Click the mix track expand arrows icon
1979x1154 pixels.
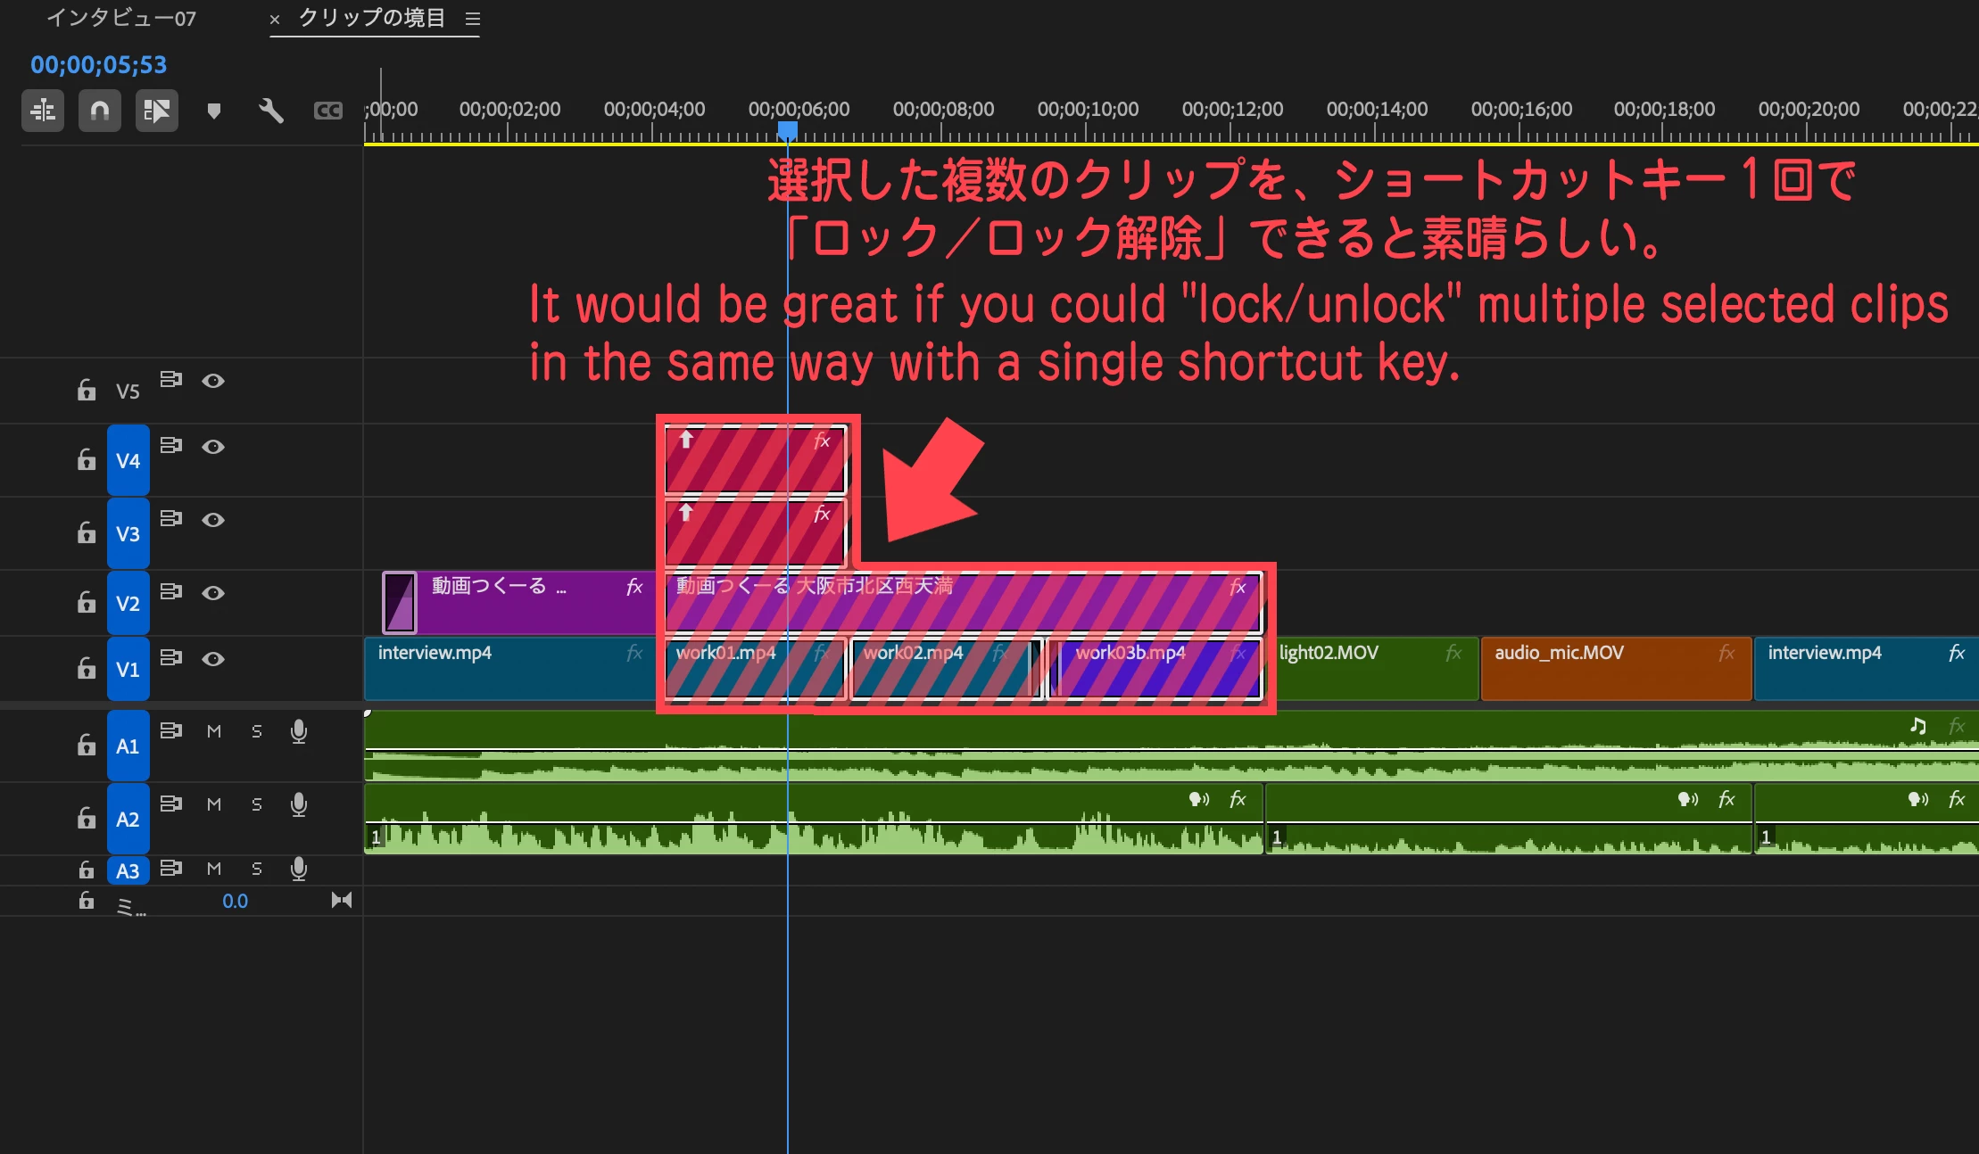pos(341,900)
